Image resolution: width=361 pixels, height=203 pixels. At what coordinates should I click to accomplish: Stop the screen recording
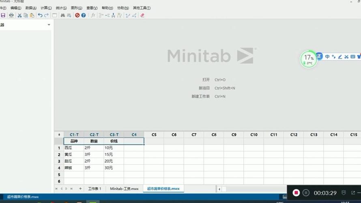coord(296,192)
